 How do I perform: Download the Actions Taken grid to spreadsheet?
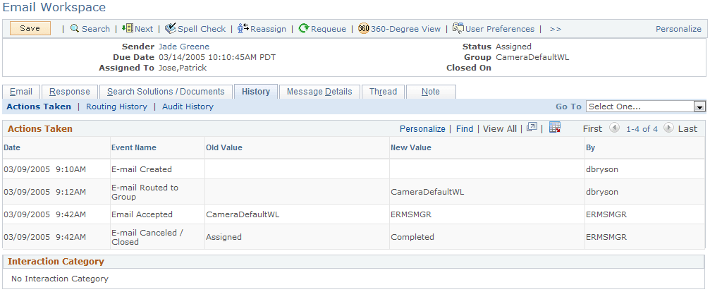pos(554,128)
